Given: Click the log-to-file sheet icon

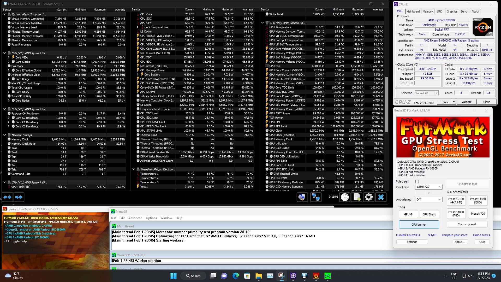Looking at the screenshot, I should click(357, 197).
